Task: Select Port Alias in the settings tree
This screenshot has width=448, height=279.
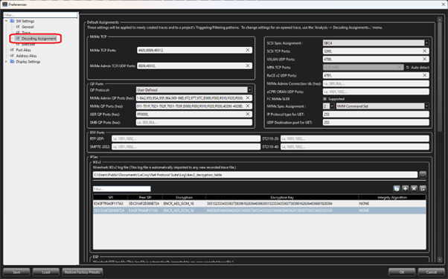Action: 23,50
